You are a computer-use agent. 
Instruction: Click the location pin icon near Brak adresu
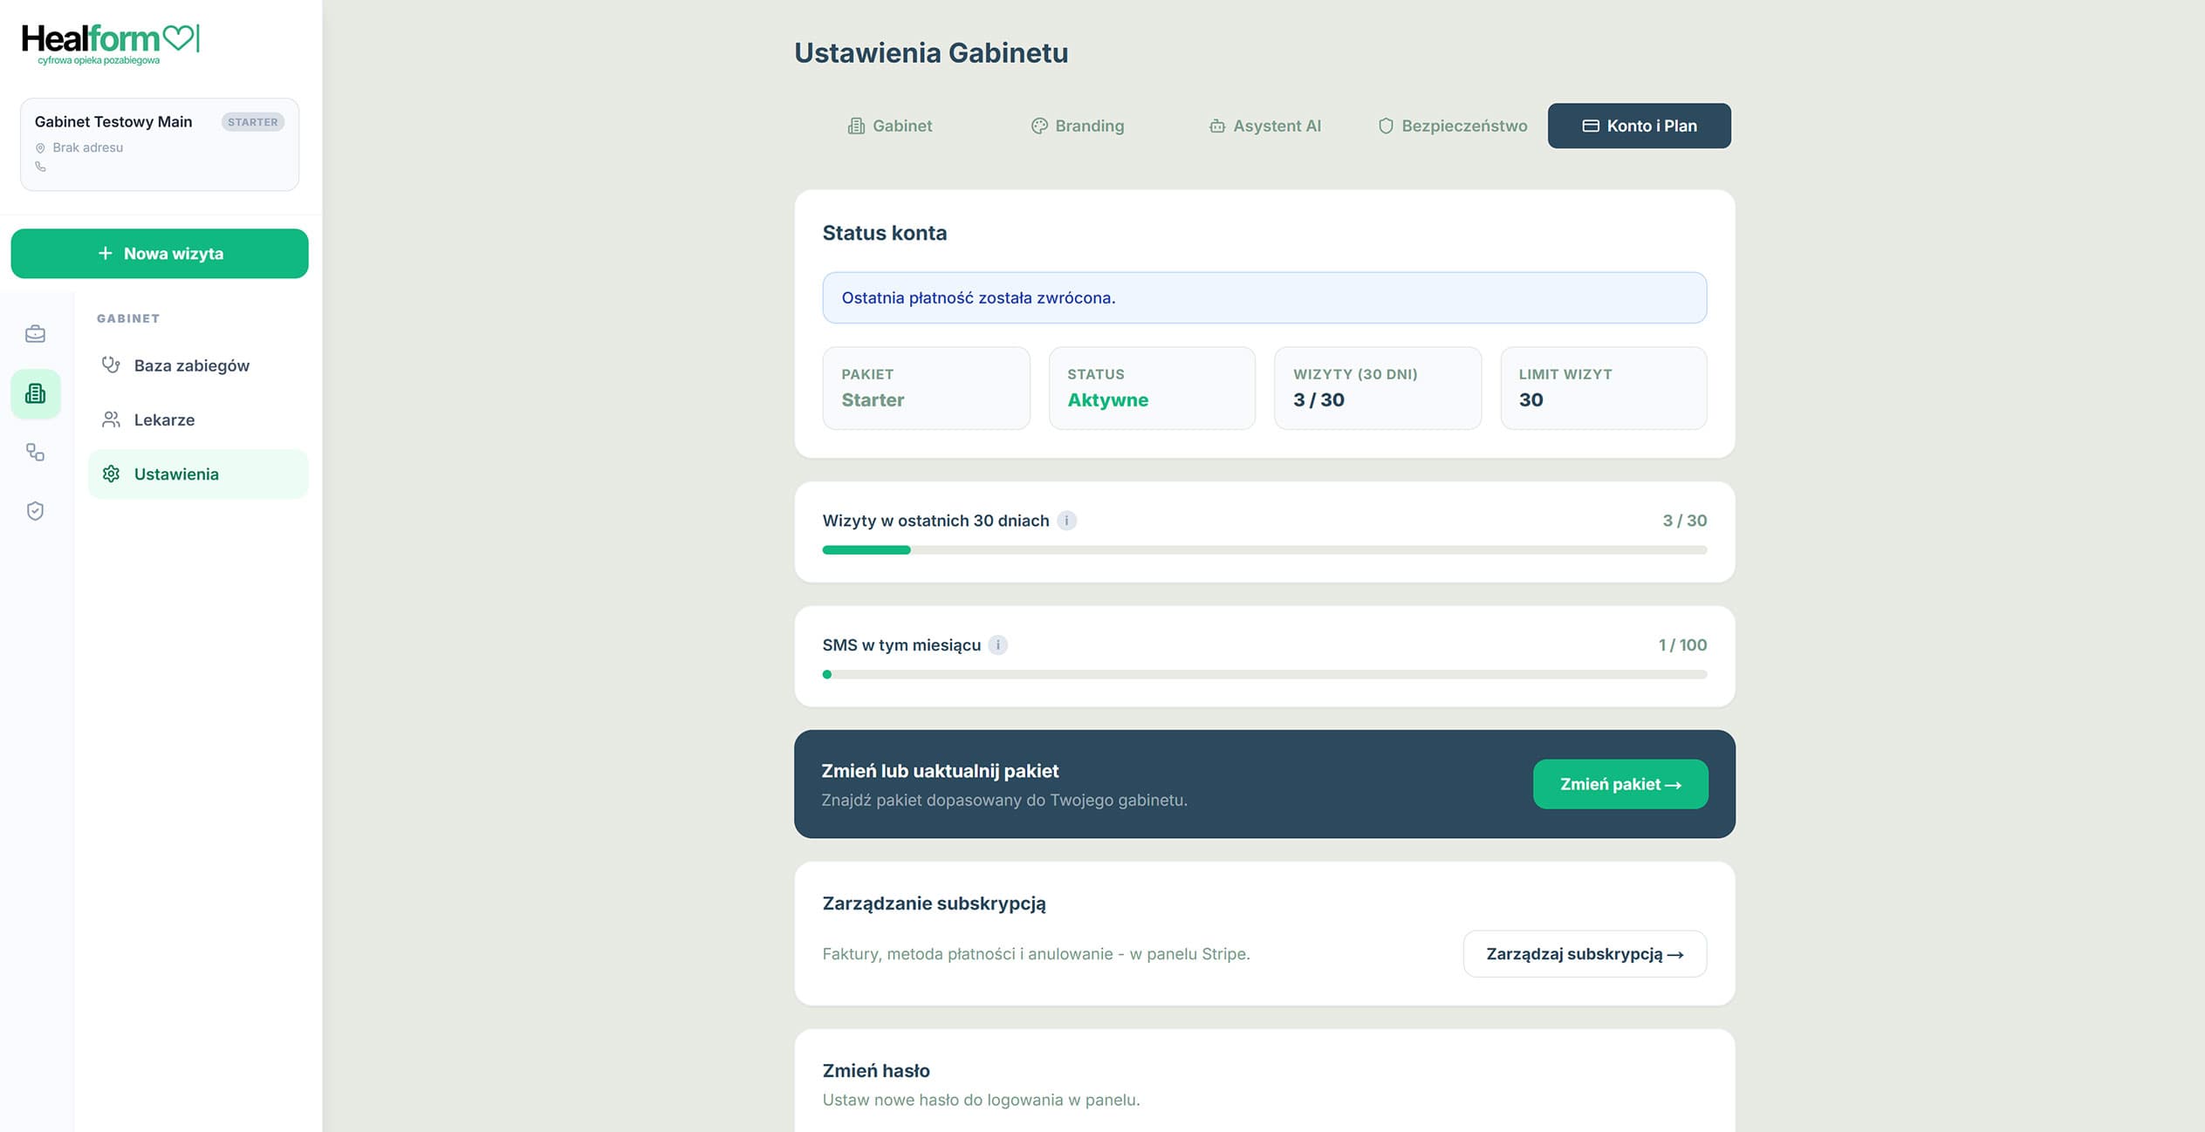pos(40,148)
